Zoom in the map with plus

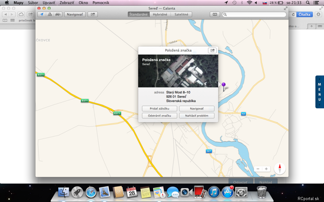coord(266,169)
